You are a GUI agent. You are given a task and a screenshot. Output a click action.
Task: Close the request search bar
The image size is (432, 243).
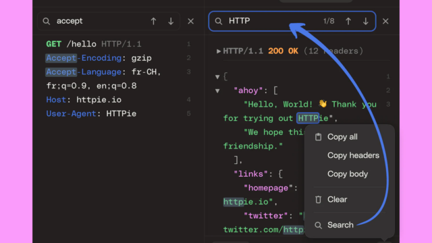pos(190,21)
